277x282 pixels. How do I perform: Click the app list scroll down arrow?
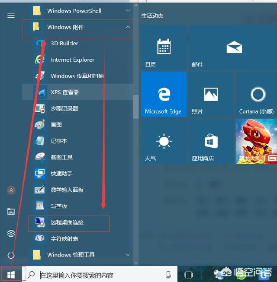click(x=136, y=263)
